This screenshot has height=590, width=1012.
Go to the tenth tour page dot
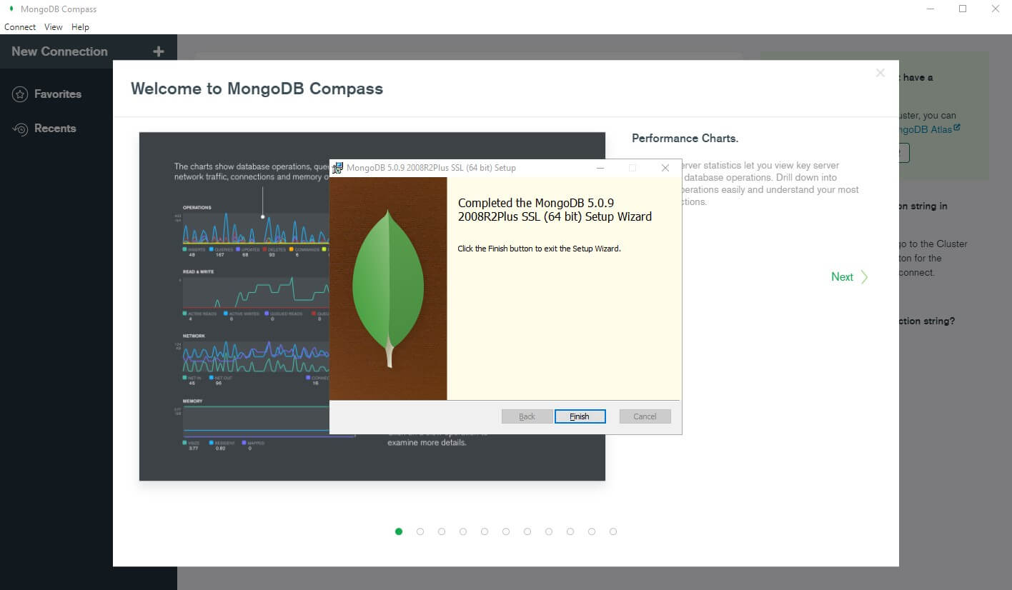coord(592,531)
